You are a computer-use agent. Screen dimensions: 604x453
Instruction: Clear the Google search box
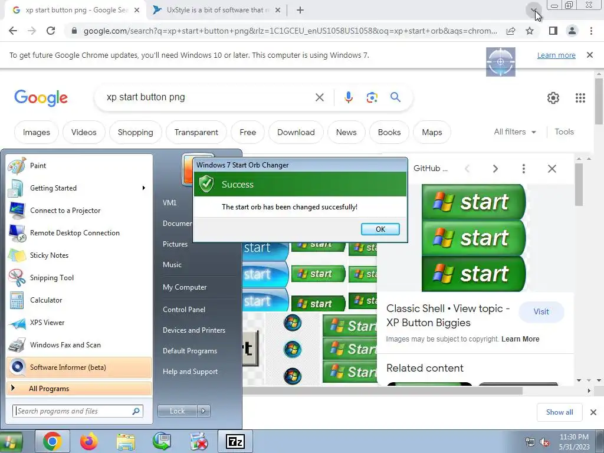[x=319, y=97]
